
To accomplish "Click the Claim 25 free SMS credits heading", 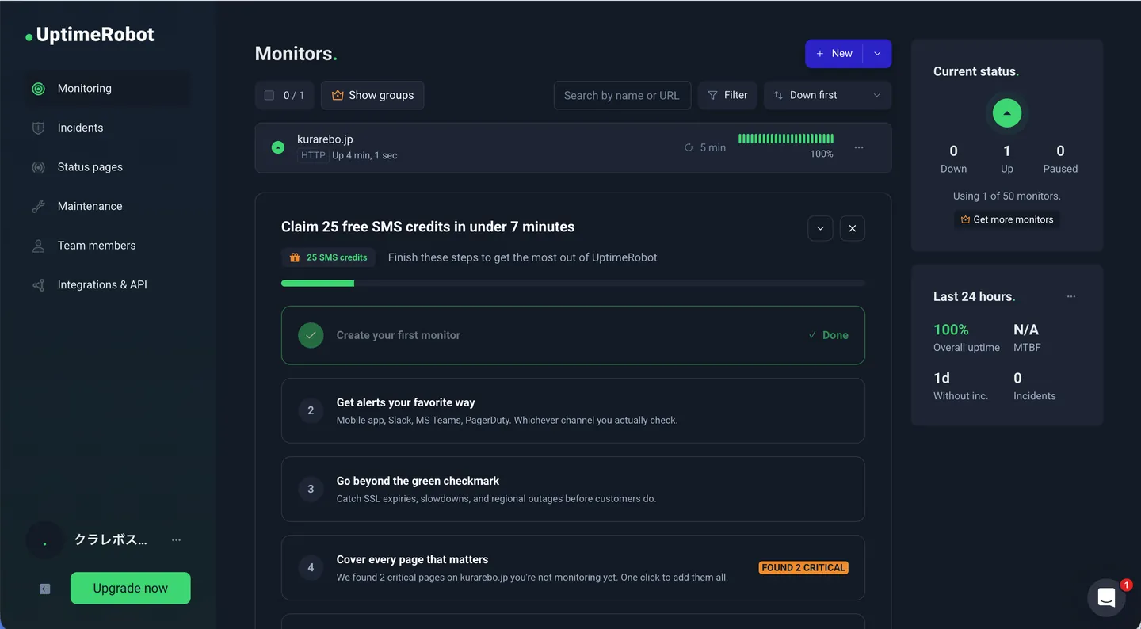I will click(428, 227).
